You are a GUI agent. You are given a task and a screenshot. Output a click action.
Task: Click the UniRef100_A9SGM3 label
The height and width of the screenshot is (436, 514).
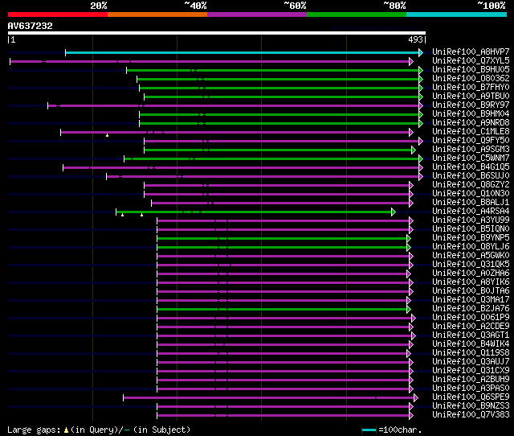[471, 150]
